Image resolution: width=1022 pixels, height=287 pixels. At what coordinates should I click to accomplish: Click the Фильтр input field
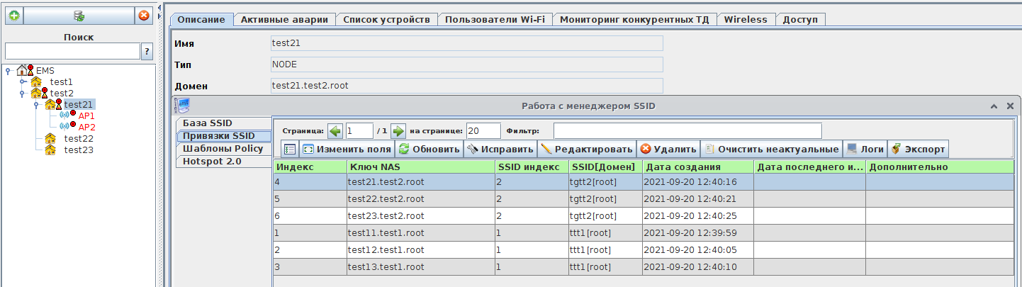[687, 130]
